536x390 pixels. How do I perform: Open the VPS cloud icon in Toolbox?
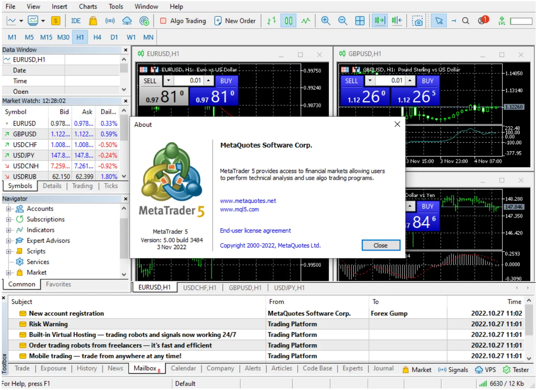point(479,370)
